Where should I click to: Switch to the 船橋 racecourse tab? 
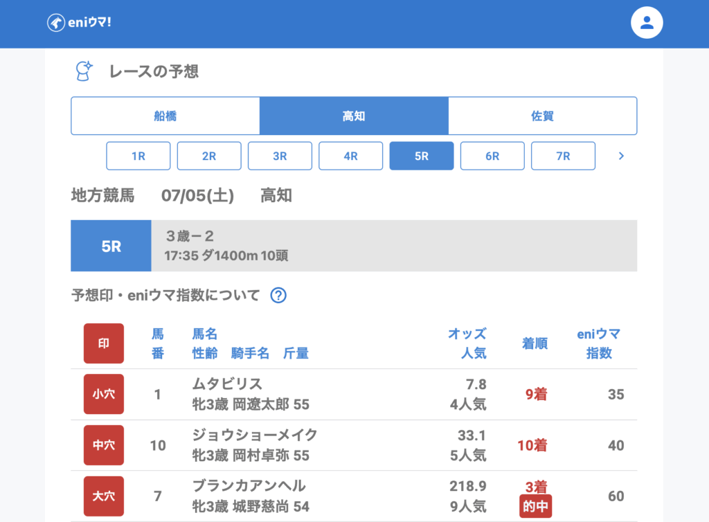click(x=165, y=116)
